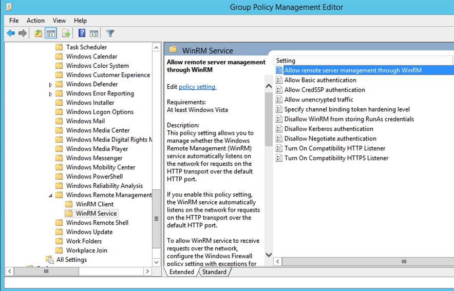
Task: Open the Action menu
Action: (35, 21)
